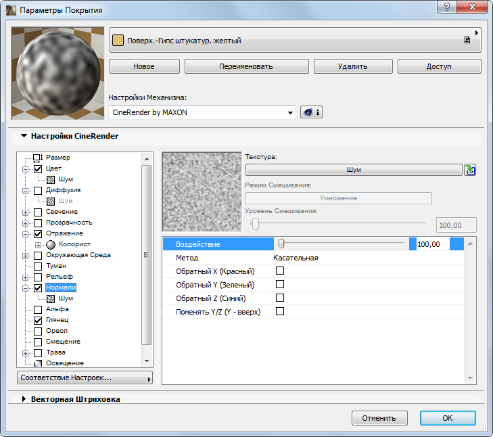Collapse the Нормали tree node
The height and width of the screenshot is (437, 493).
tap(25, 288)
